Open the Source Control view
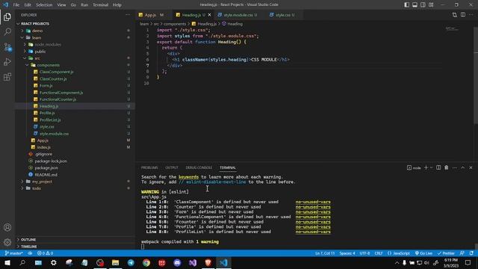This screenshot has width=478, height=269. click(x=7, y=47)
